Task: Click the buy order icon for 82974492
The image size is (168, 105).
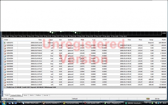Action: (x=5, y=56)
